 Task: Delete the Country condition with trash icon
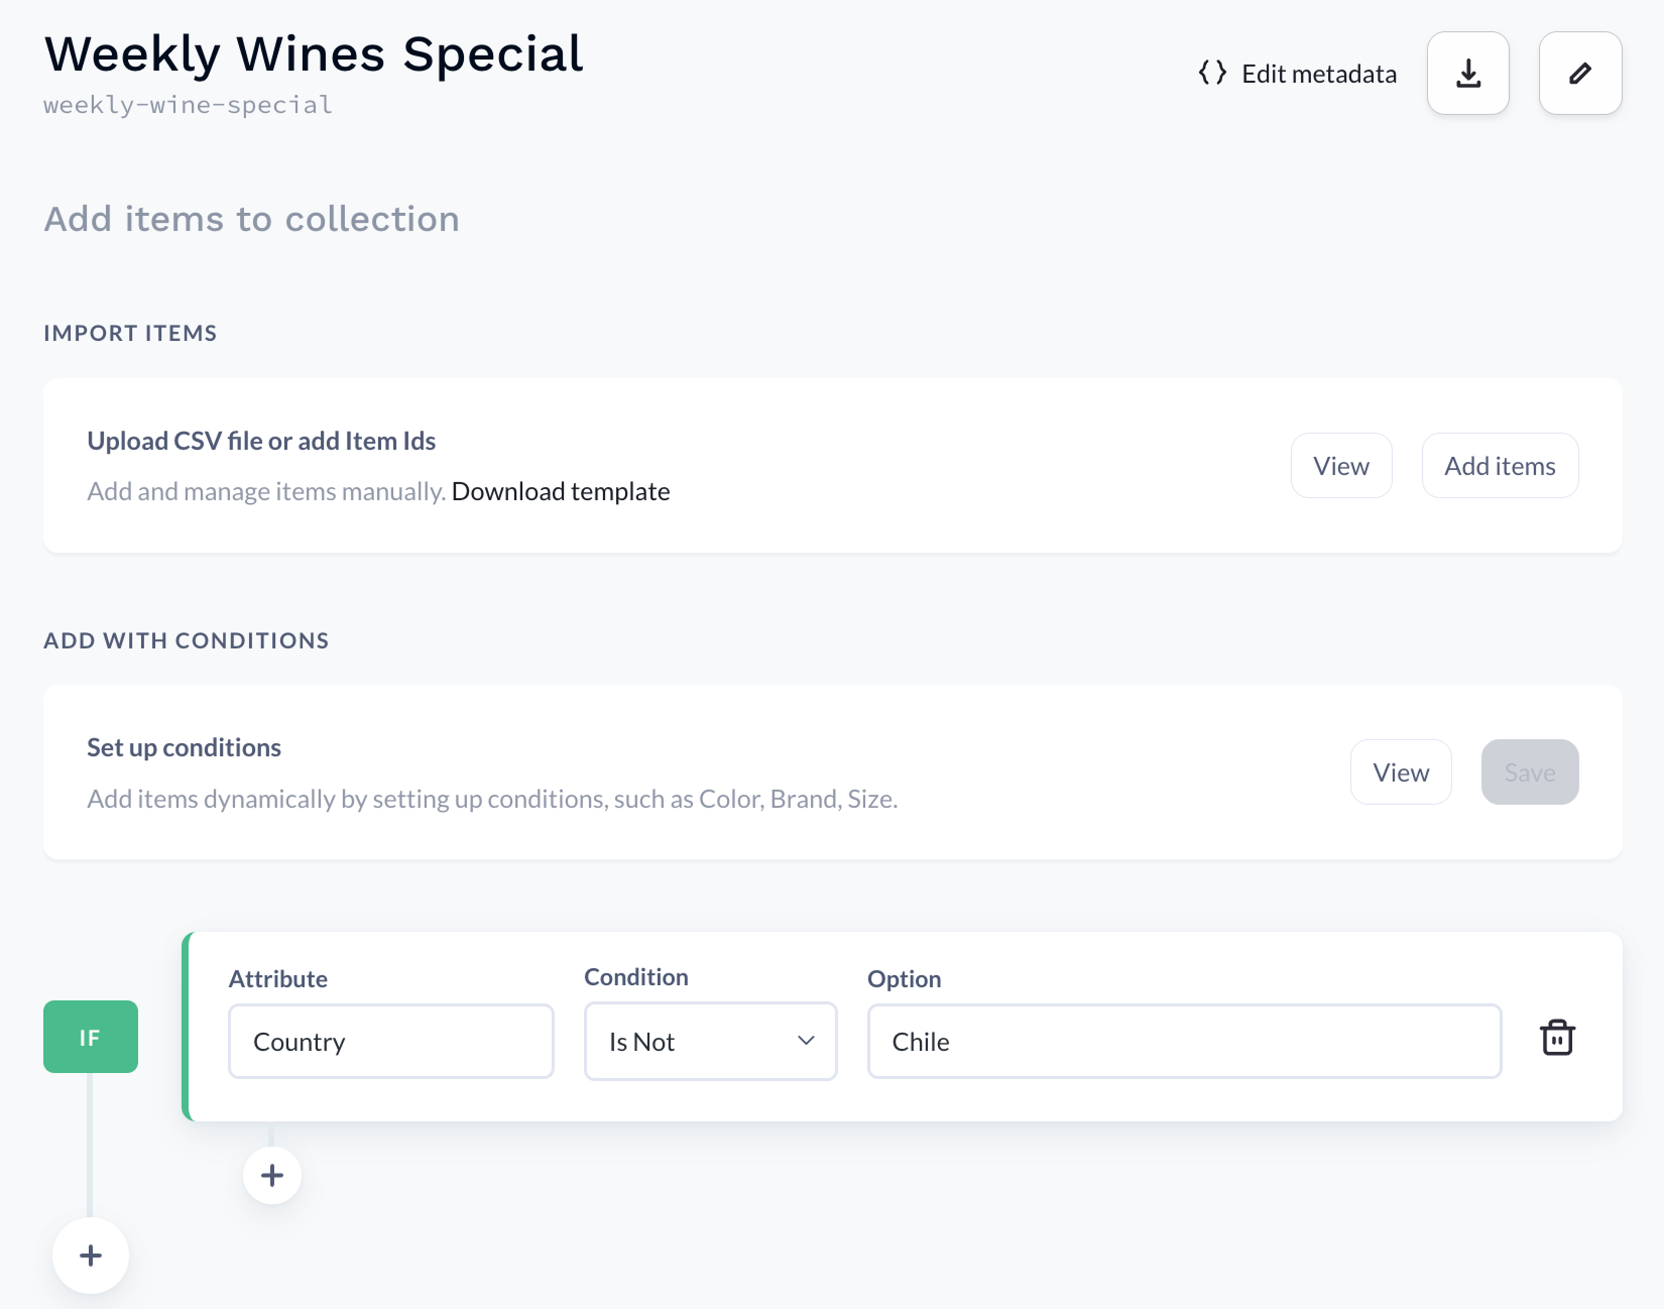(1557, 1038)
